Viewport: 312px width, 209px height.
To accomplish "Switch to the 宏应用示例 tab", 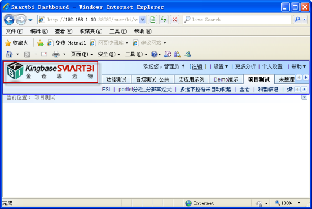I will click(x=191, y=79).
